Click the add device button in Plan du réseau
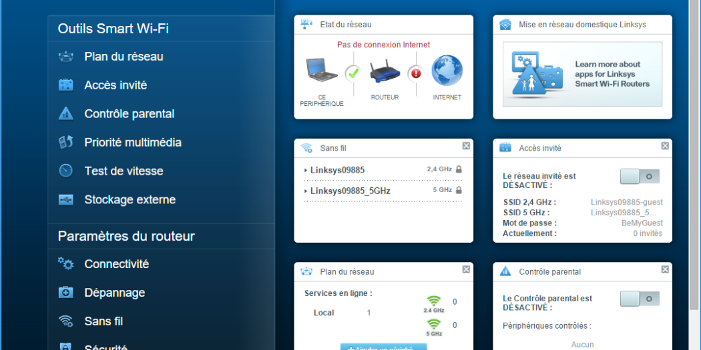 click(383, 347)
